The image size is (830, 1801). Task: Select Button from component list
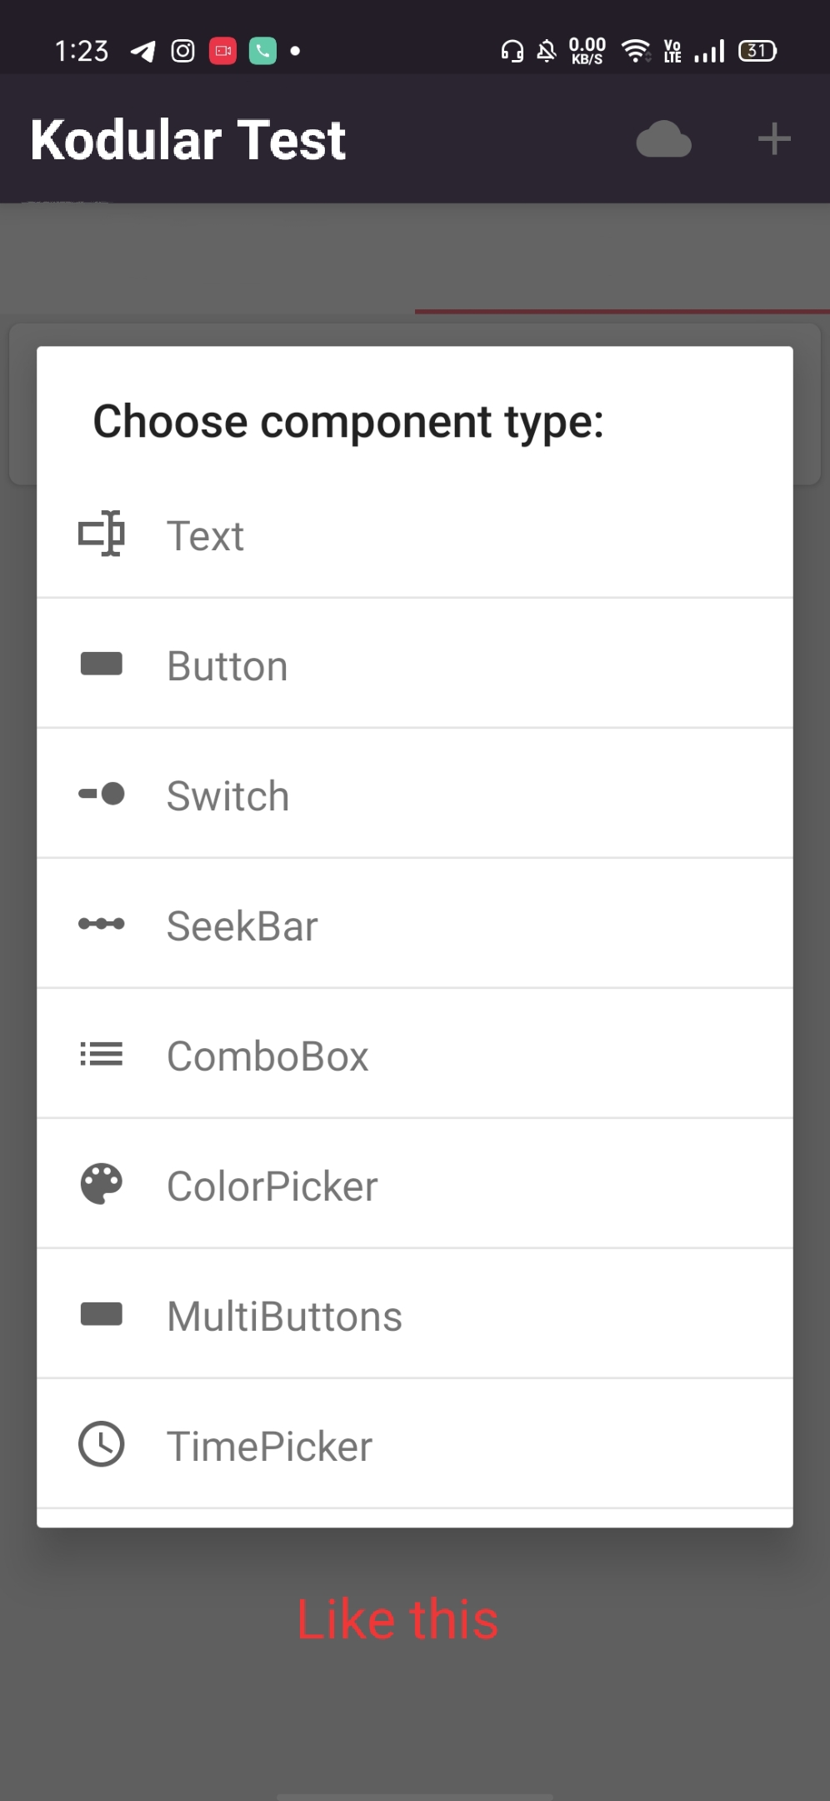[227, 665]
